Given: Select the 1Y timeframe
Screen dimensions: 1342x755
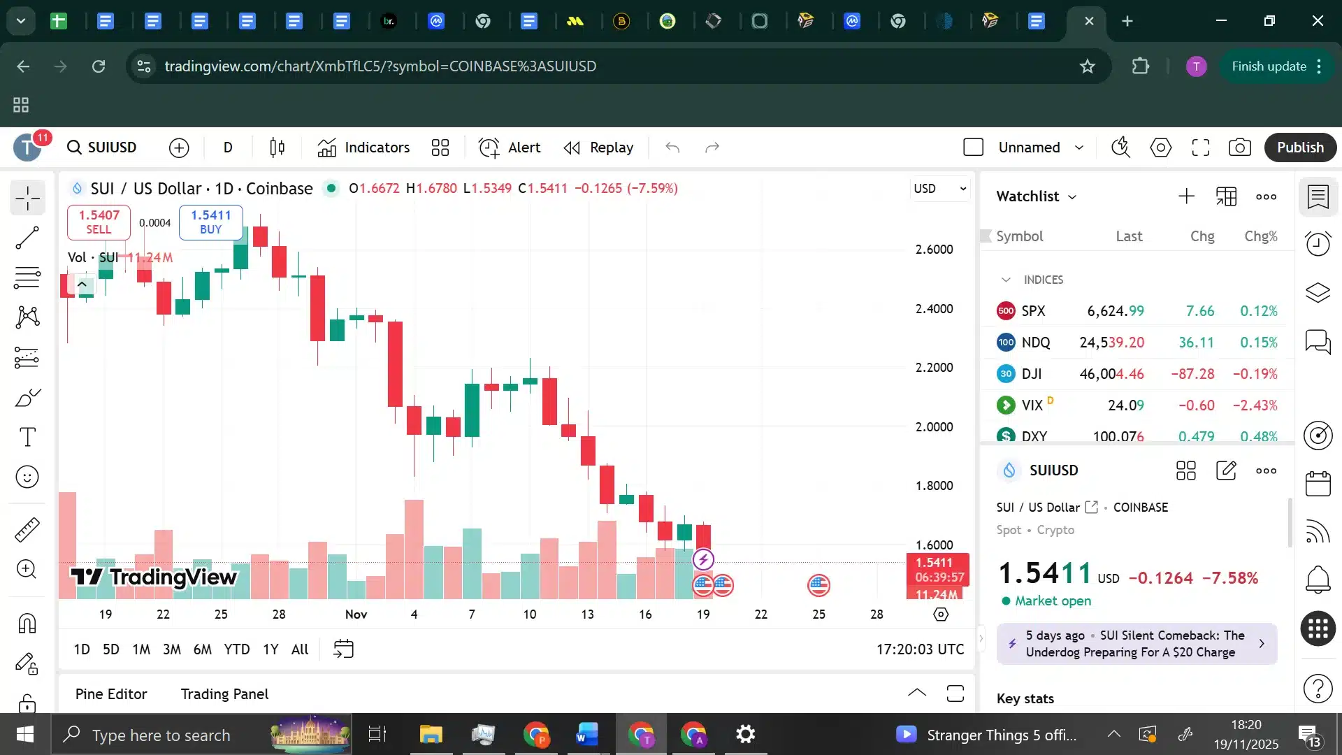Looking at the screenshot, I should pos(271,649).
